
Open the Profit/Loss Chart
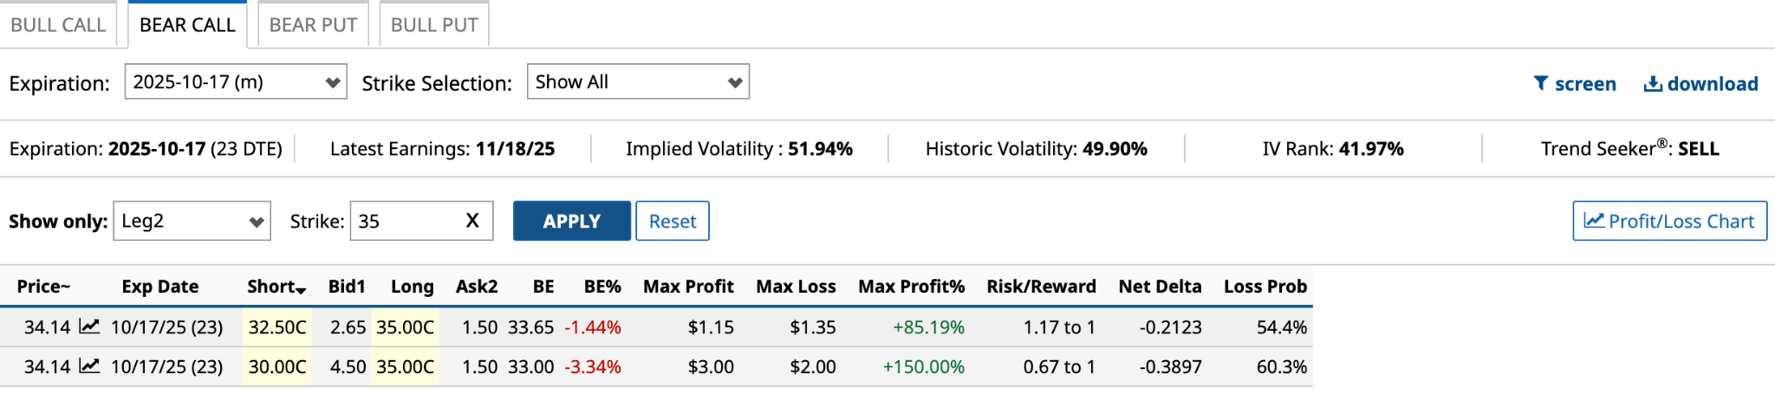click(1669, 221)
